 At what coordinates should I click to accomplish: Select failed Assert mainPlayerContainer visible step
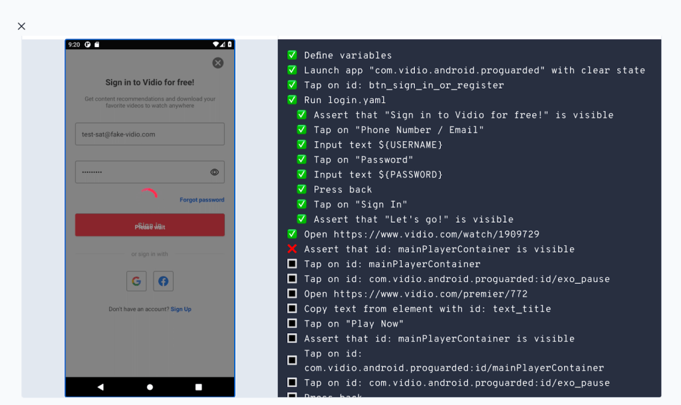click(x=439, y=249)
